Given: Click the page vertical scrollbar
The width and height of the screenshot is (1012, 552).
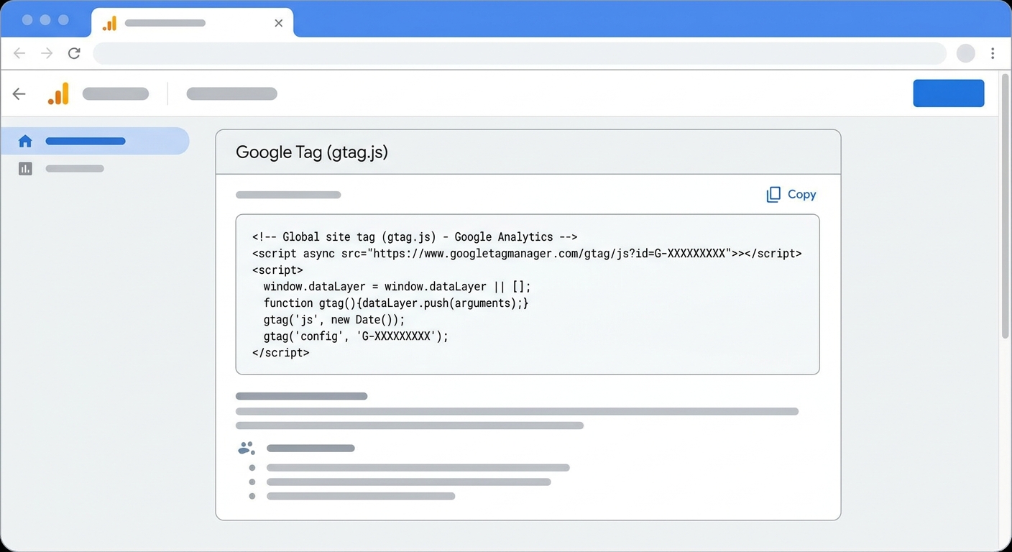Looking at the screenshot, I should (x=1006, y=205).
